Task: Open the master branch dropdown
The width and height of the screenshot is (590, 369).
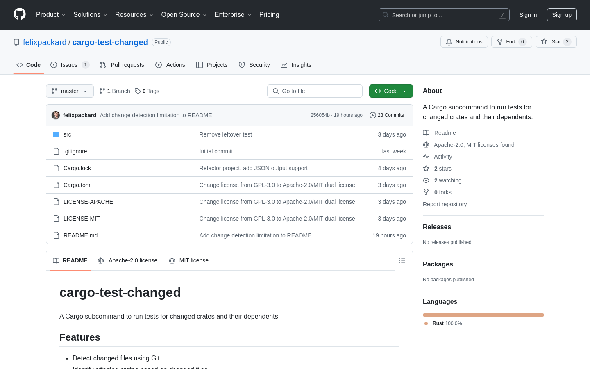Action: coord(70,91)
